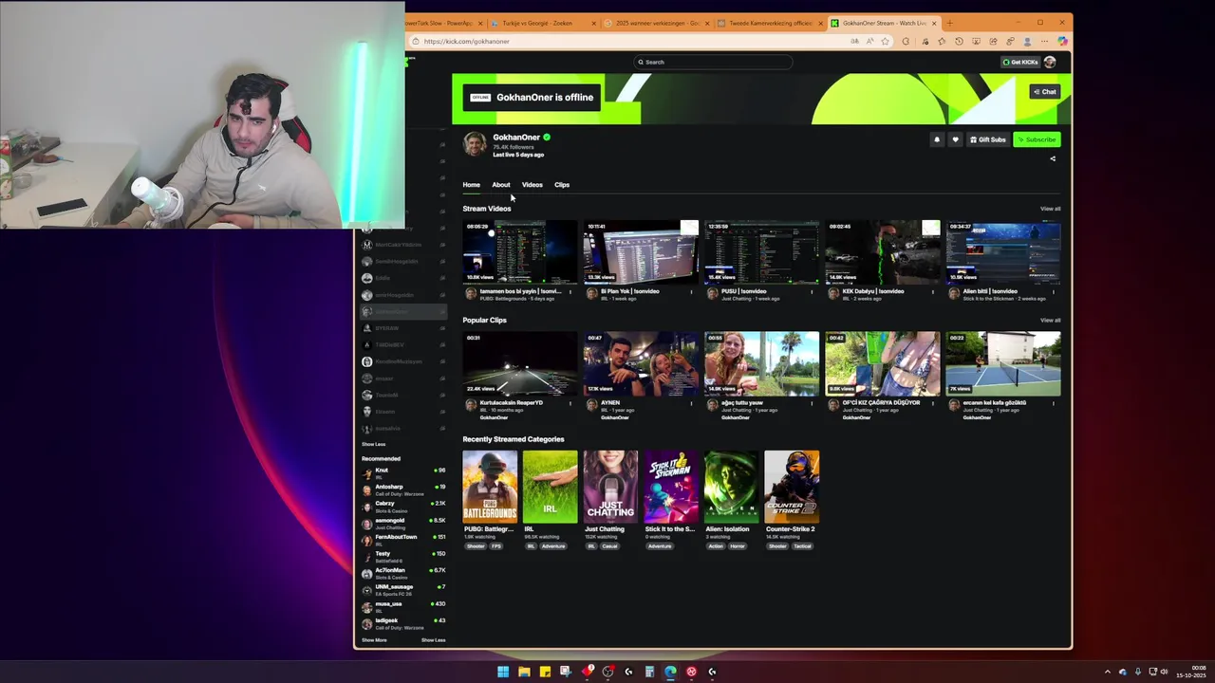Click Microsoft Edge taskbar icon
The height and width of the screenshot is (683, 1215).
[670, 672]
